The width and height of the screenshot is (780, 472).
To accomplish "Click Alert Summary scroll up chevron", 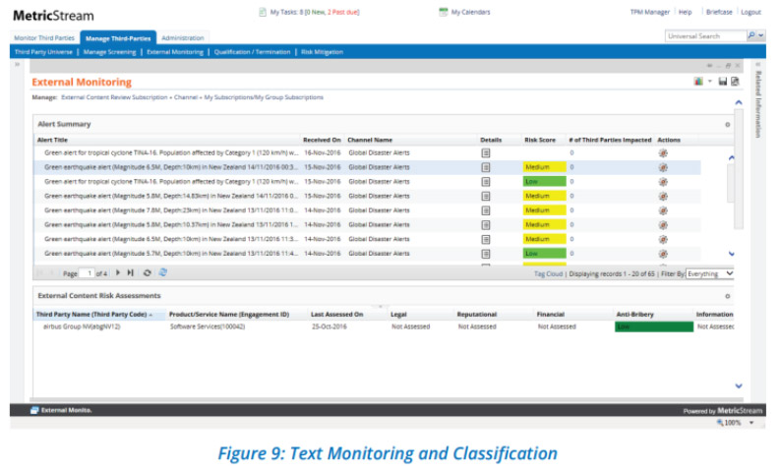I will [731, 158].
